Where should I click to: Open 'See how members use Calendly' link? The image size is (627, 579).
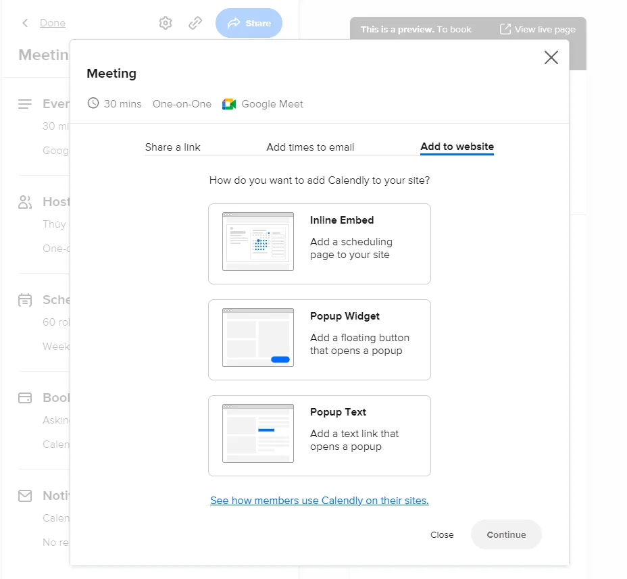[x=320, y=501]
